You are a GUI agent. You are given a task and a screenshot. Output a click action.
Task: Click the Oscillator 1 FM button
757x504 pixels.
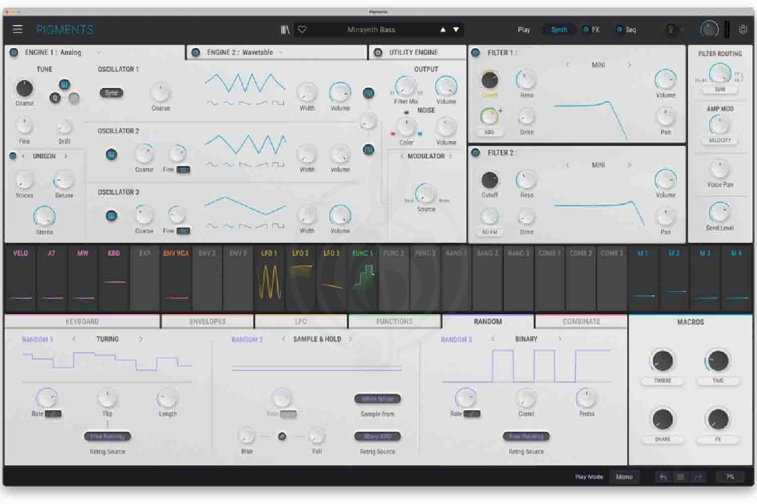tap(369, 93)
